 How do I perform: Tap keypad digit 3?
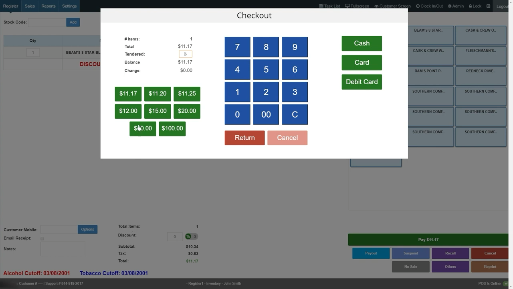295,92
